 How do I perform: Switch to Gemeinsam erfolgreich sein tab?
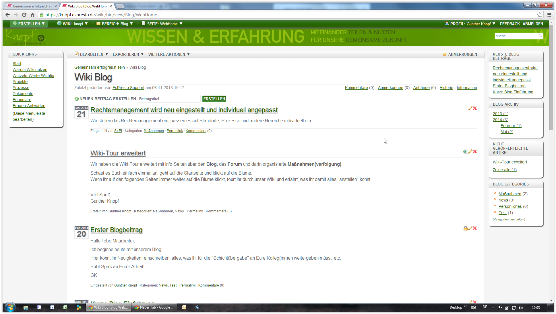[x=32, y=6]
